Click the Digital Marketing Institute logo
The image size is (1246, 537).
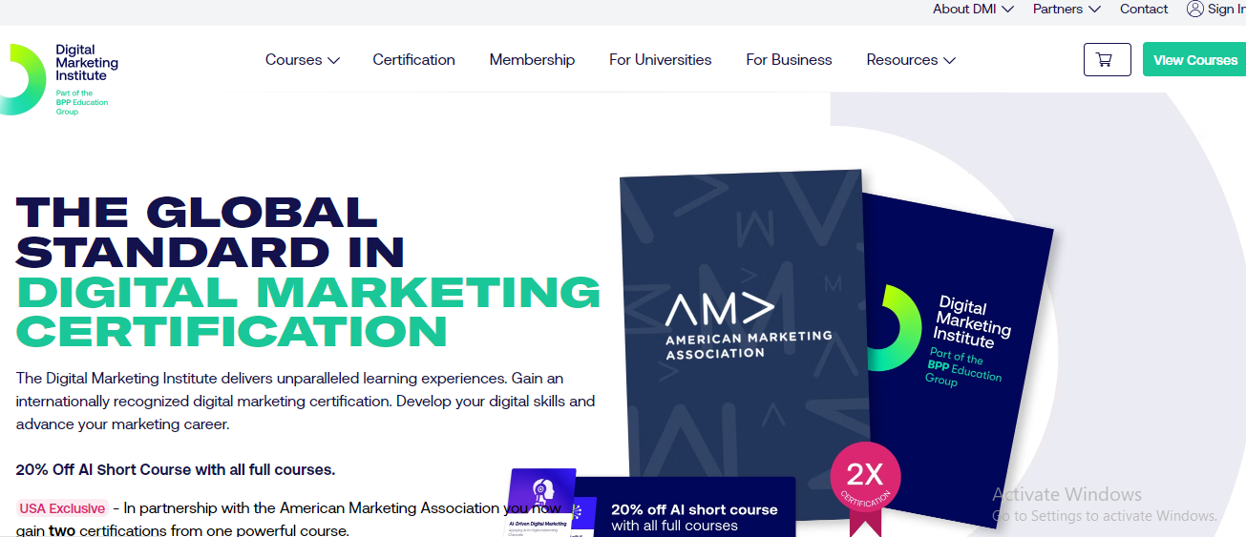pos(59,79)
